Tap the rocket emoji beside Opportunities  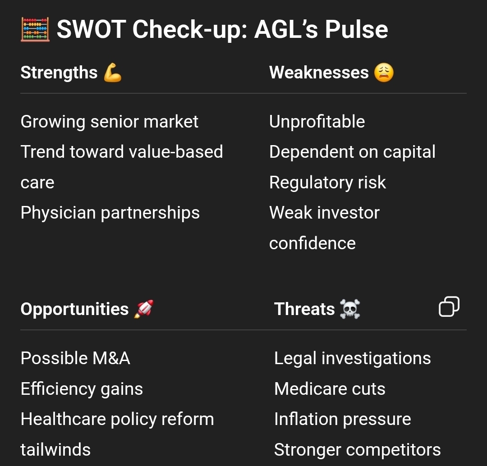click(x=144, y=309)
